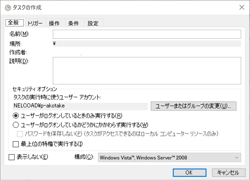The image size is (250, 181).
Task: Click タスクの実行時に使うユーザー アカウント label
Action: 57,97
